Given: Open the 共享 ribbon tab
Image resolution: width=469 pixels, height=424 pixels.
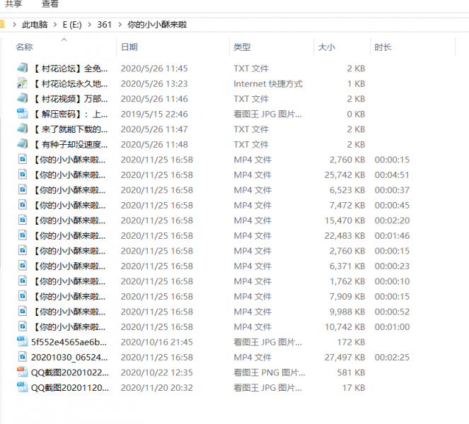Looking at the screenshot, I should pyautogui.click(x=13, y=4).
